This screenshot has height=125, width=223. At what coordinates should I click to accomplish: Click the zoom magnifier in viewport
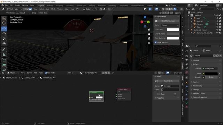149,30
